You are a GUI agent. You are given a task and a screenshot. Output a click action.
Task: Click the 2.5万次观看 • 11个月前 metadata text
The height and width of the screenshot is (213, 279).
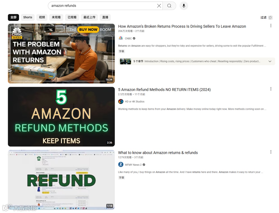132,94
